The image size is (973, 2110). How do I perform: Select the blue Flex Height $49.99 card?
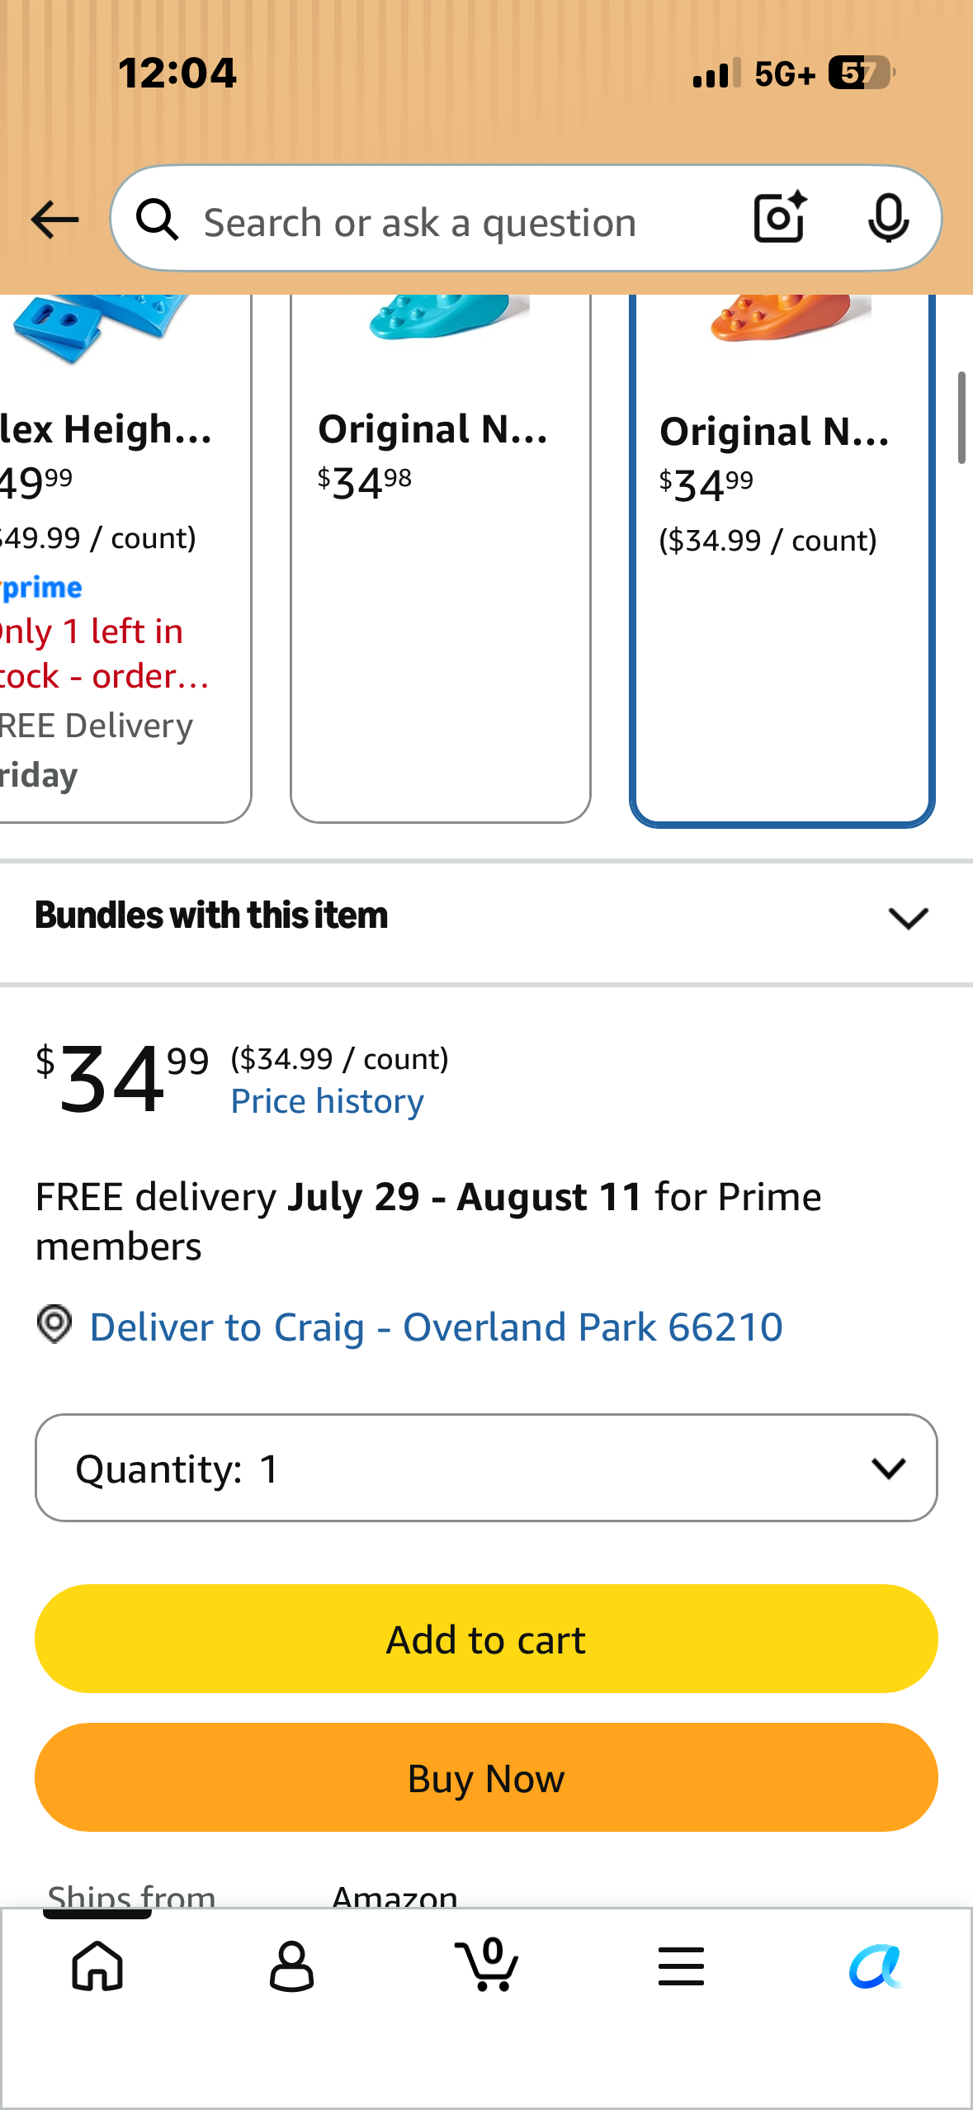click(125, 558)
